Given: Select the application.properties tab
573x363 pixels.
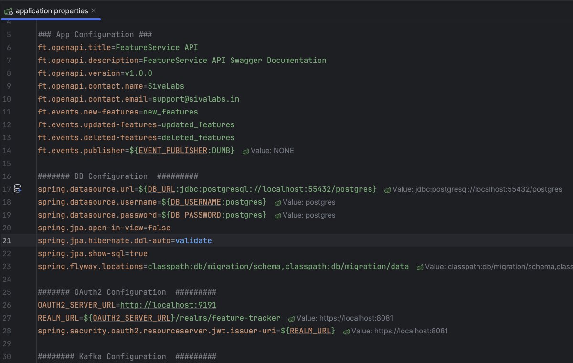Looking at the screenshot, I should tap(51, 10).
